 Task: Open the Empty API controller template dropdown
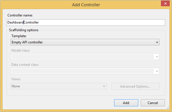click(85, 42)
